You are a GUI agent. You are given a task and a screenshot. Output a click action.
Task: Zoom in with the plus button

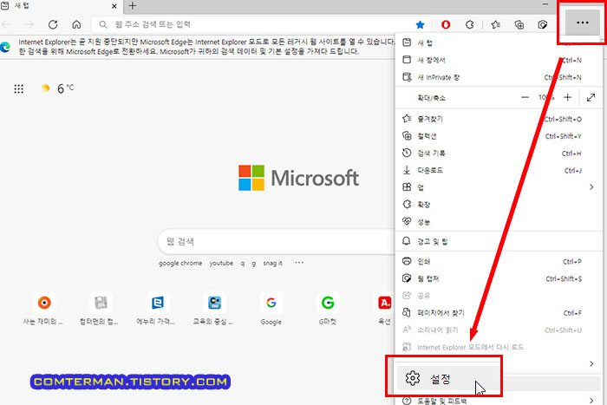(567, 98)
